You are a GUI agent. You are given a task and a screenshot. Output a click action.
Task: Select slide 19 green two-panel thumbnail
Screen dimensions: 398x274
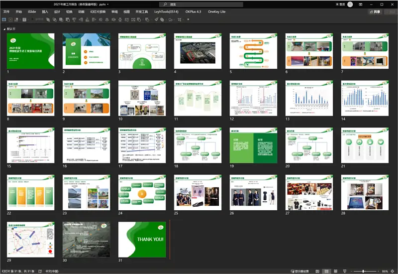(253, 145)
